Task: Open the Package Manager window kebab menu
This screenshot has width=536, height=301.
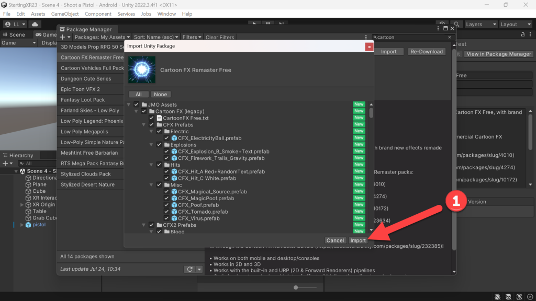Action: (x=438, y=29)
